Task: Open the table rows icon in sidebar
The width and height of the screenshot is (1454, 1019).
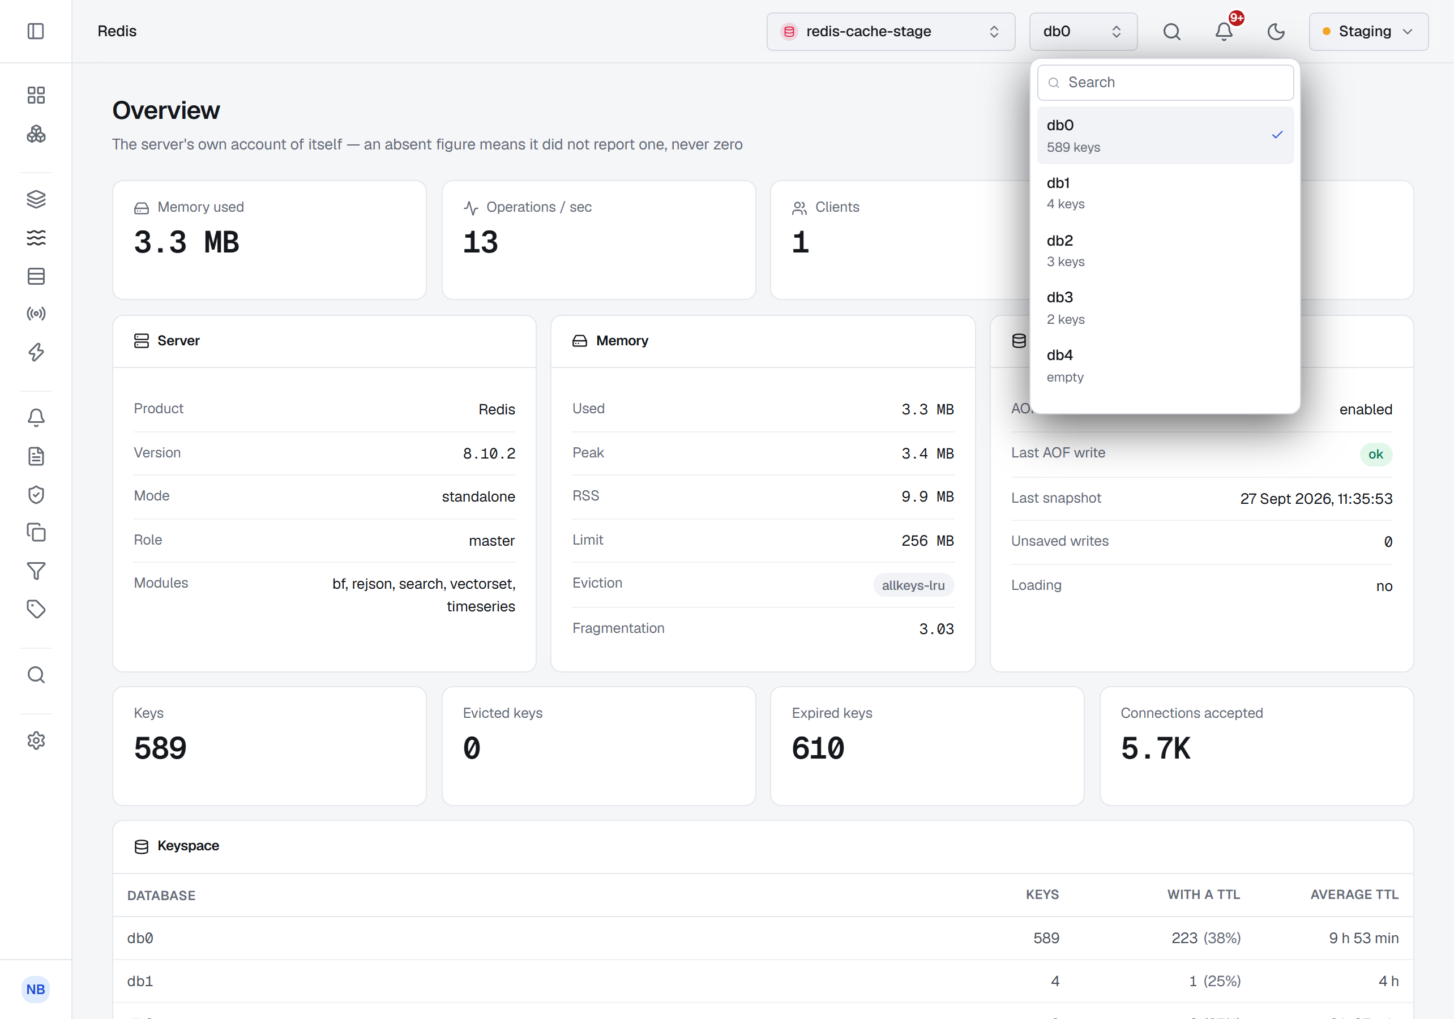Action: [36, 276]
